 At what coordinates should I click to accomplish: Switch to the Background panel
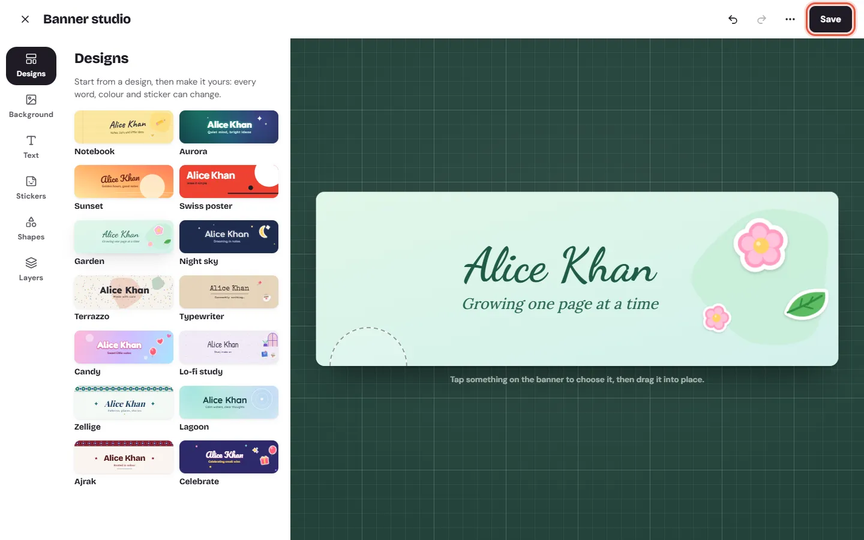[31, 107]
